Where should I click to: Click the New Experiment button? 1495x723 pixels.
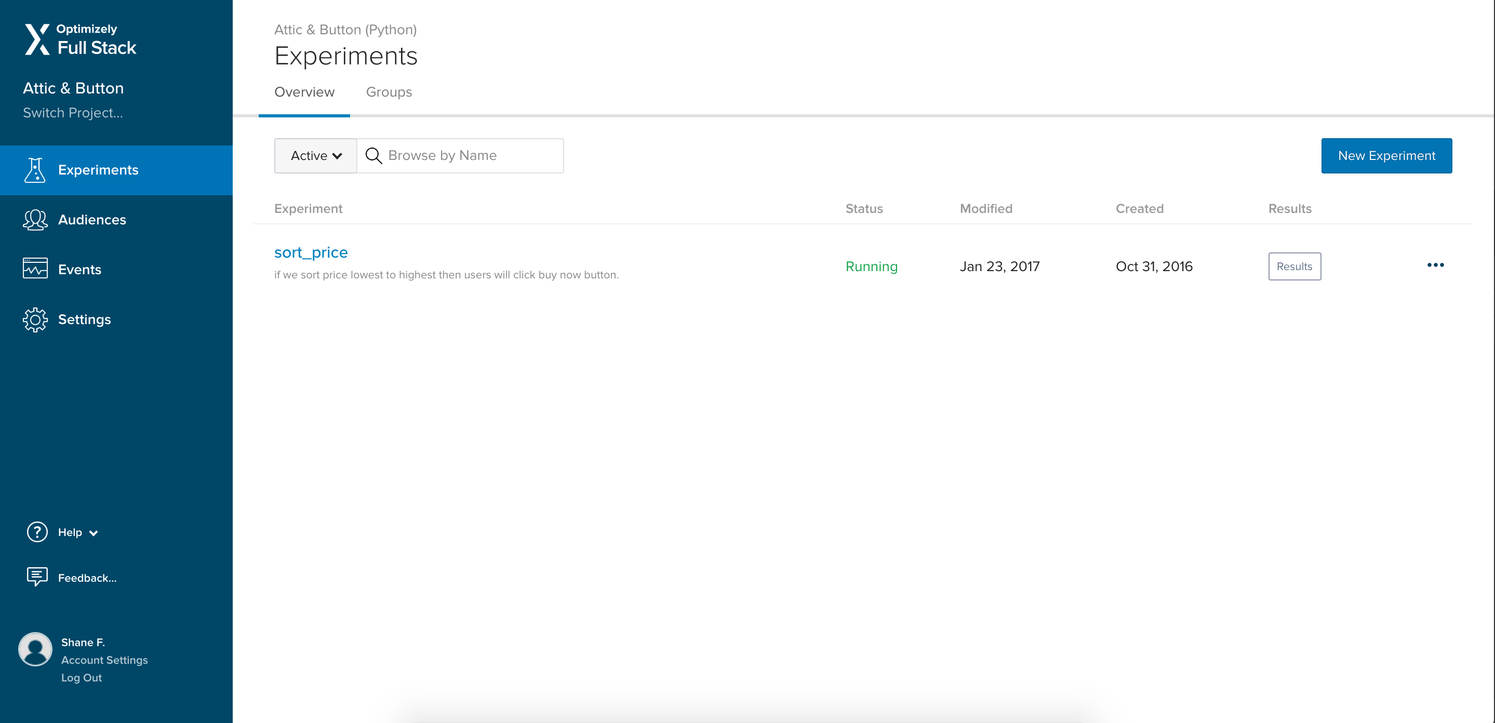[x=1386, y=155]
